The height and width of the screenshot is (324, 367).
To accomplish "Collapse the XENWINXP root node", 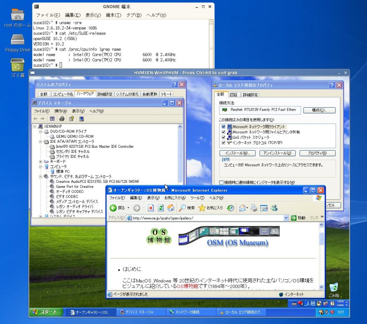I will pyautogui.click(x=35, y=127).
